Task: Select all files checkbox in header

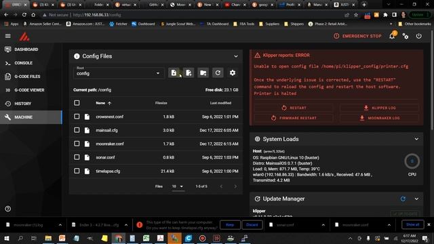Action: click(x=77, y=103)
